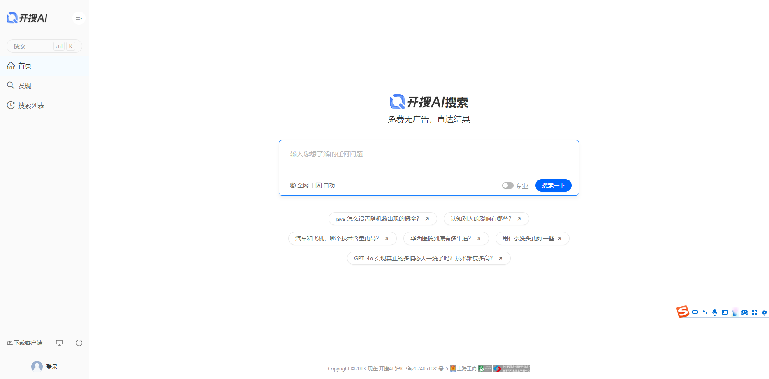Click the rightmost star-shaped icon in IME bar
Image resolution: width=769 pixels, height=379 pixels.
[x=764, y=312]
